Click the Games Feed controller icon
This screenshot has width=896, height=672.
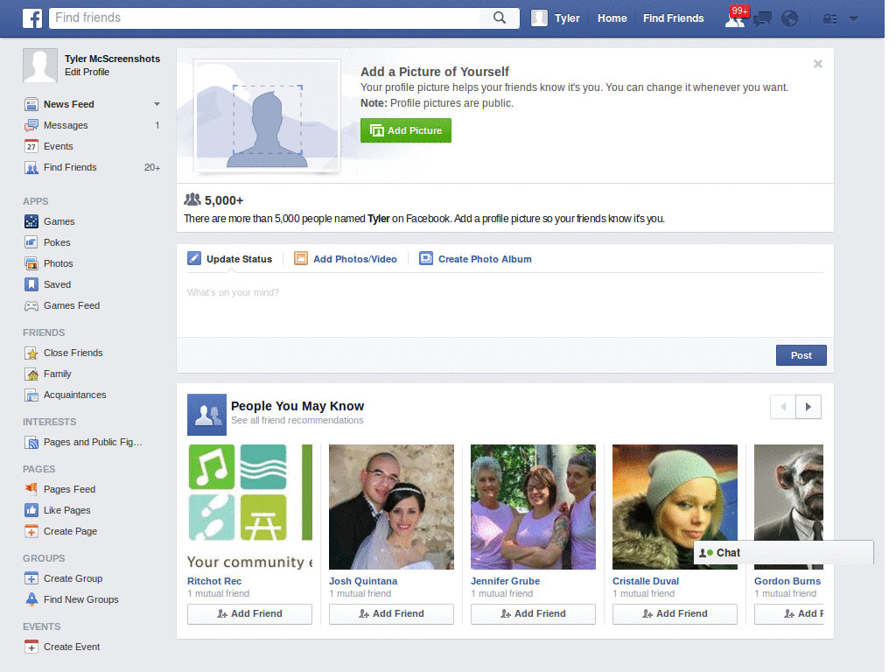31,305
